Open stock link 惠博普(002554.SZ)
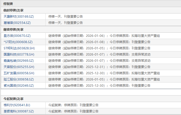This screenshot has width=181, height=115. [x=17, y=23]
